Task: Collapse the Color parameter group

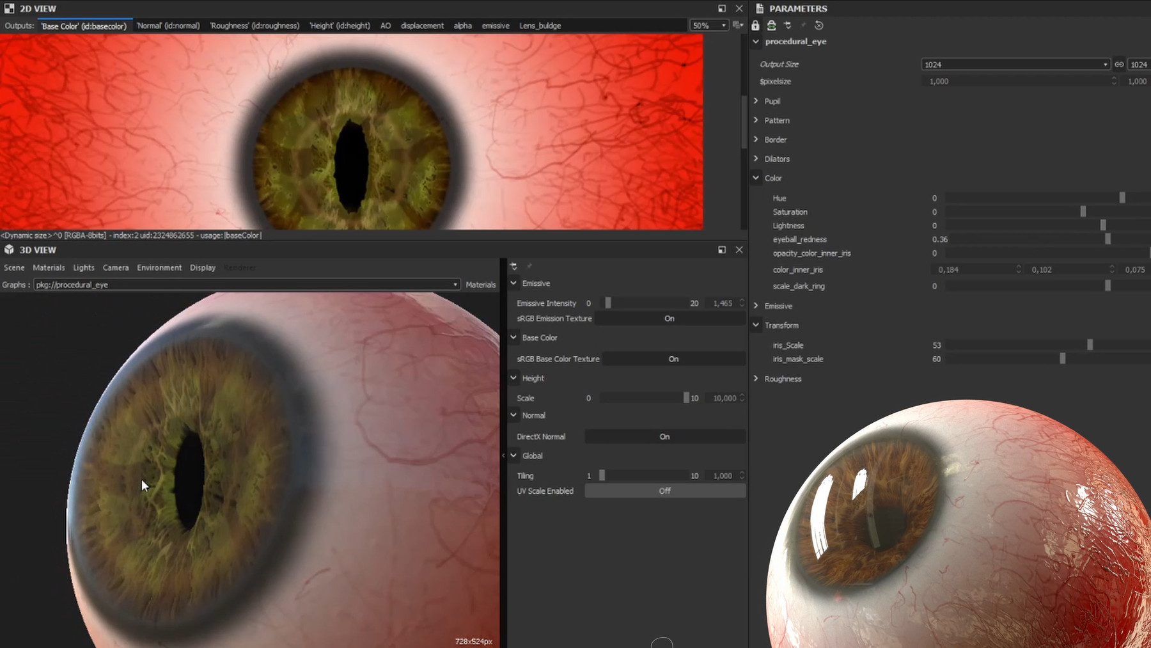Action: [756, 178]
